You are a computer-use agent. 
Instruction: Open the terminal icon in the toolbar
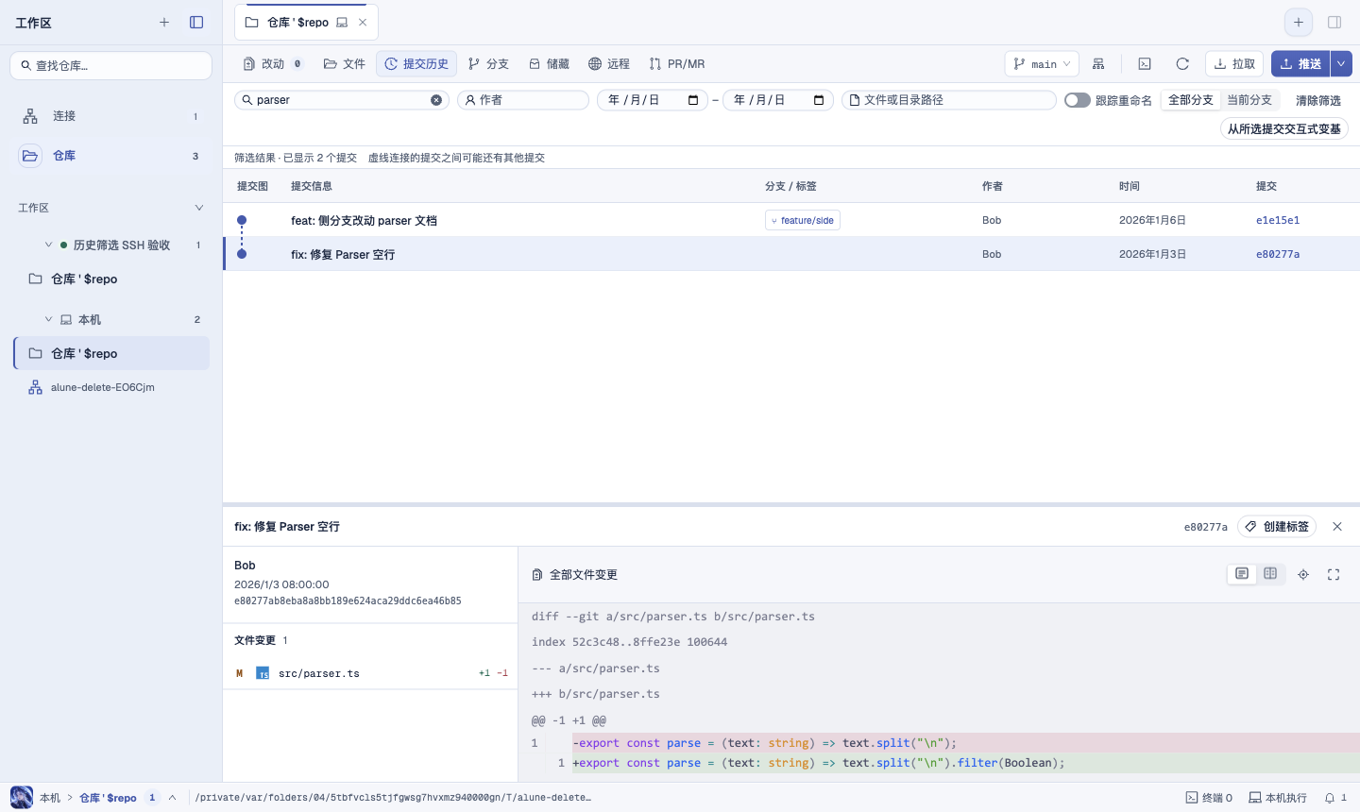tap(1145, 64)
